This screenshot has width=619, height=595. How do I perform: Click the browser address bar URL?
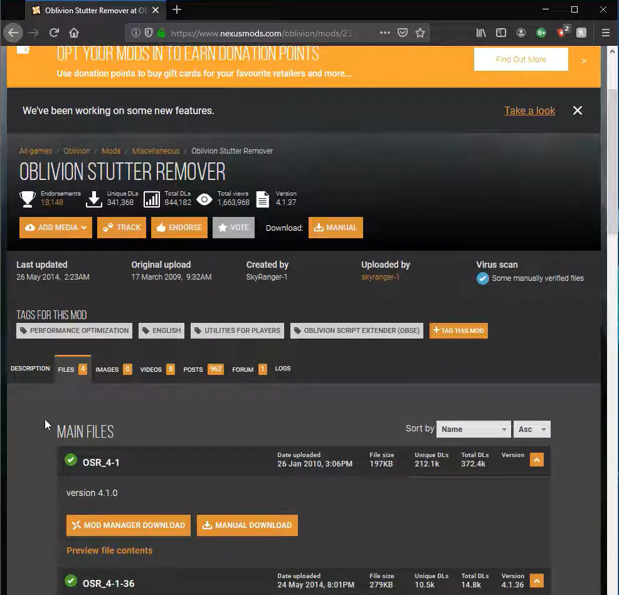(261, 33)
